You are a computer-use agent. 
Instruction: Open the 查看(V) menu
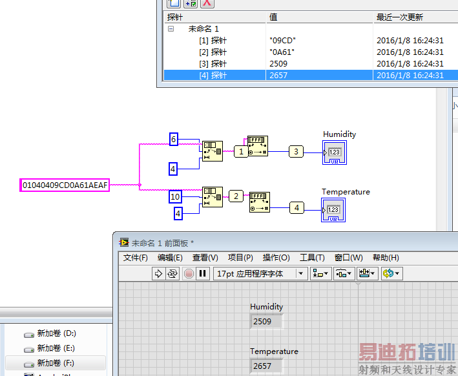click(205, 258)
